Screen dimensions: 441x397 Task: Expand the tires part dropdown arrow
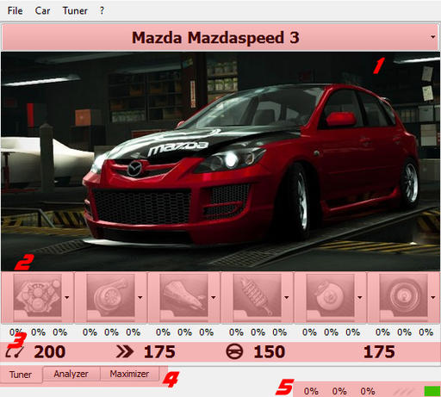coord(433,297)
